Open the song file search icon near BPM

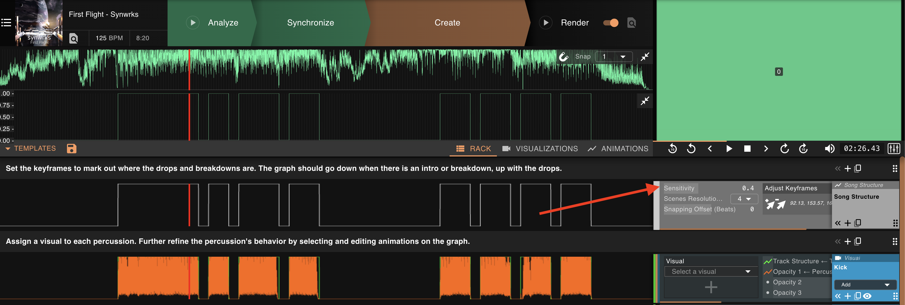(x=74, y=38)
